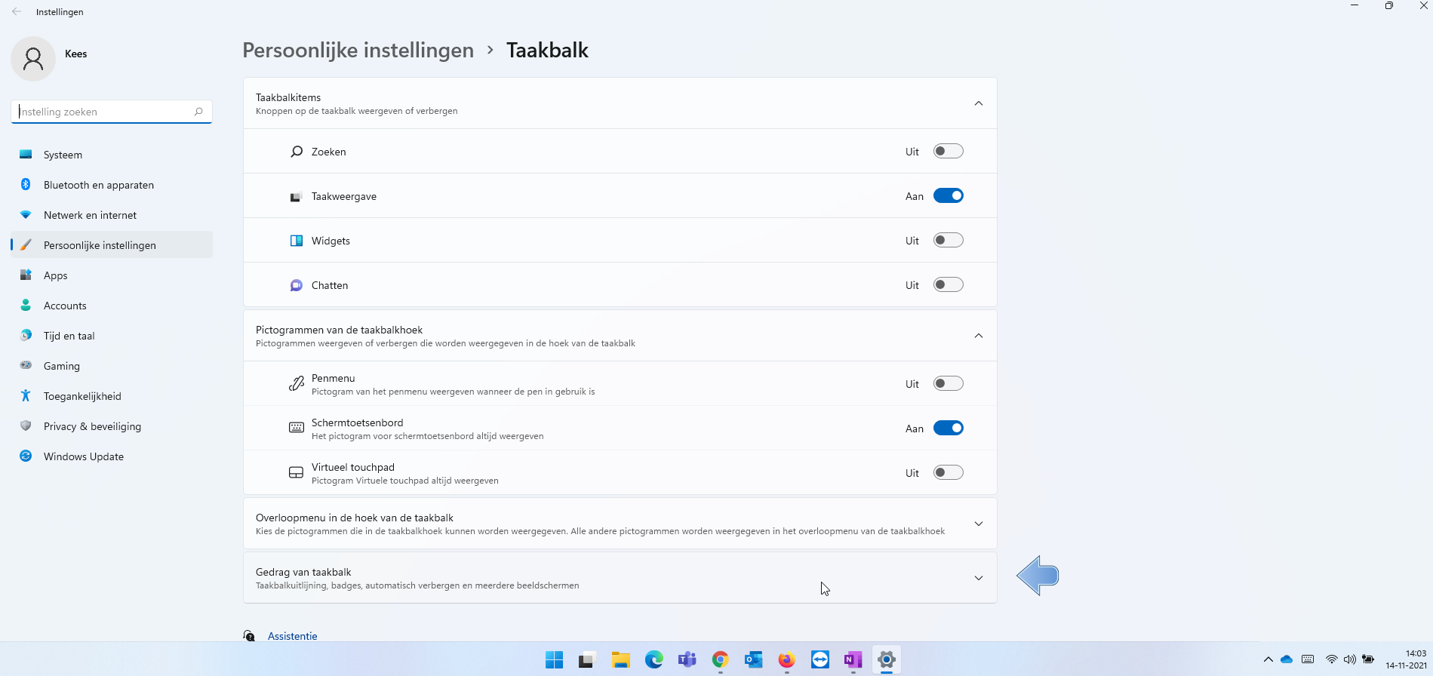Click the Privacy shield icon
The image size is (1433, 676).
click(x=26, y=426)
